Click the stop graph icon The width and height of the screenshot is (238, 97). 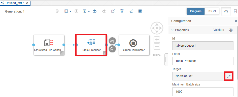pos(77,11)
